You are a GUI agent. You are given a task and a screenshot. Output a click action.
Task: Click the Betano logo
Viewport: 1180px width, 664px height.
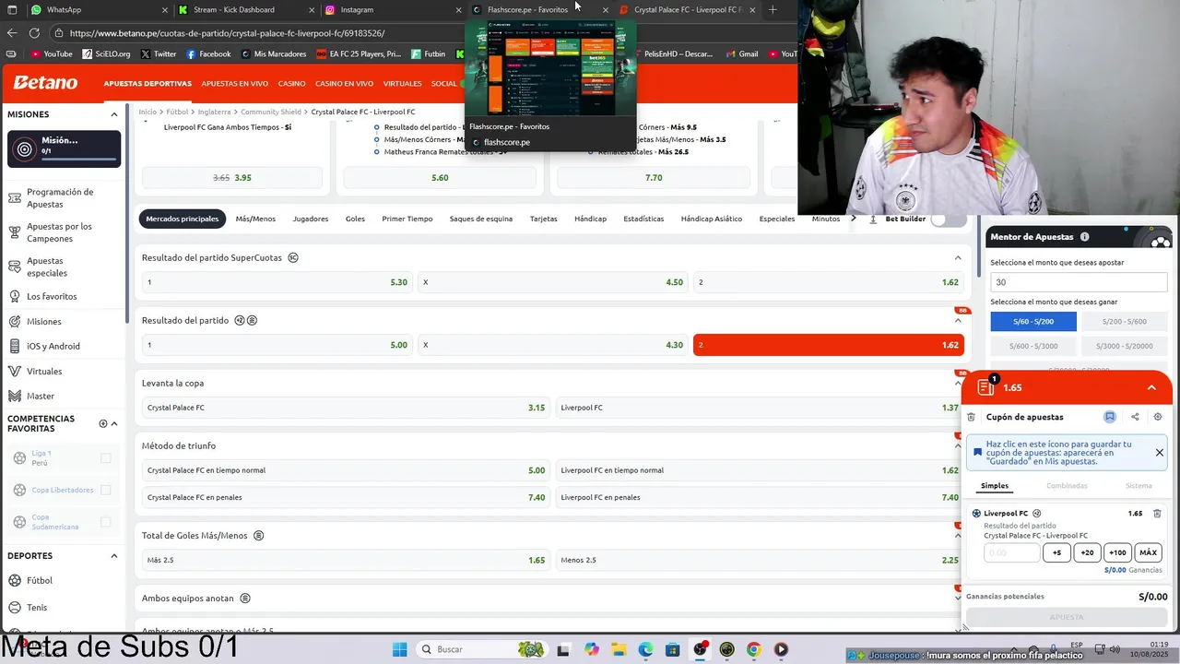click(45, 83)
